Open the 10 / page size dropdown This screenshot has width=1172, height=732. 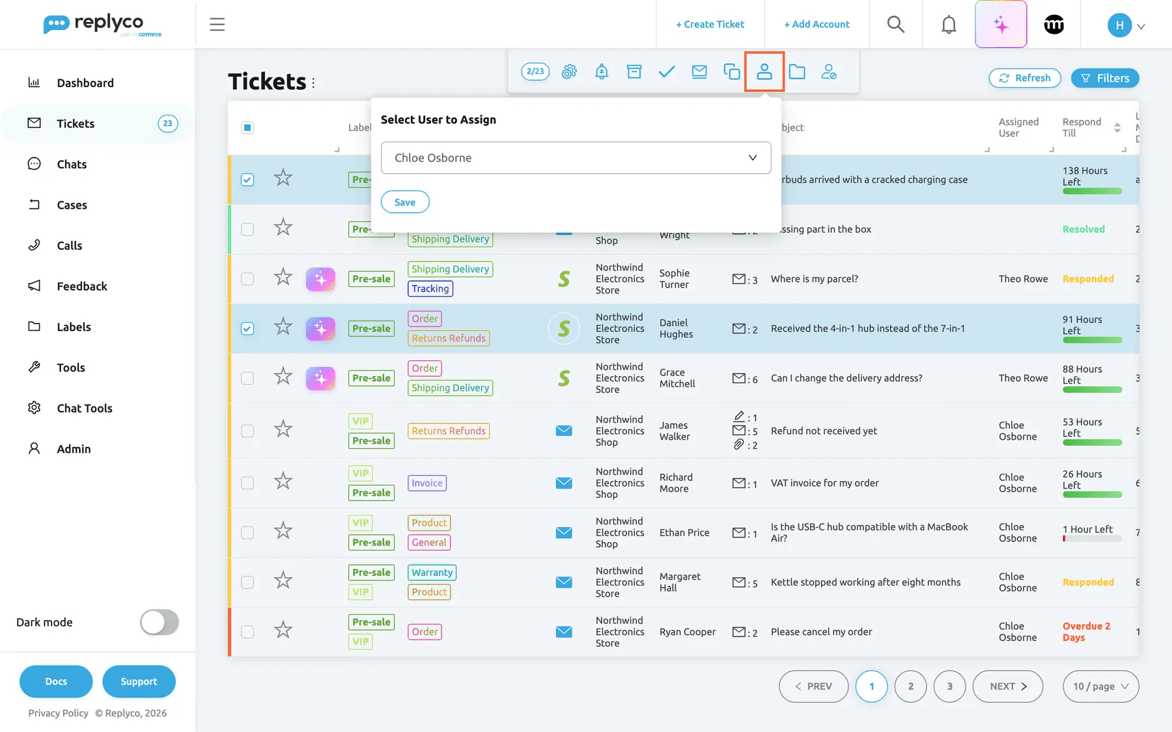[x=1101, y=686]
